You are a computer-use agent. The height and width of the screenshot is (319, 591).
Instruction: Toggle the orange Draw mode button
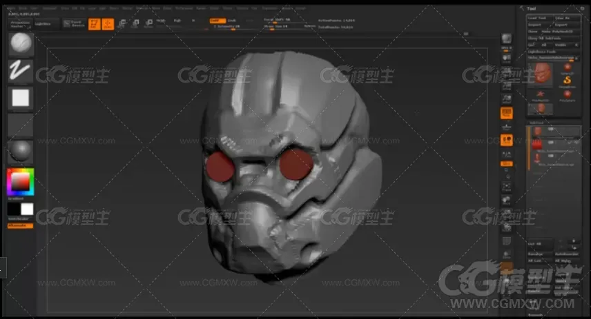point(108,24)
